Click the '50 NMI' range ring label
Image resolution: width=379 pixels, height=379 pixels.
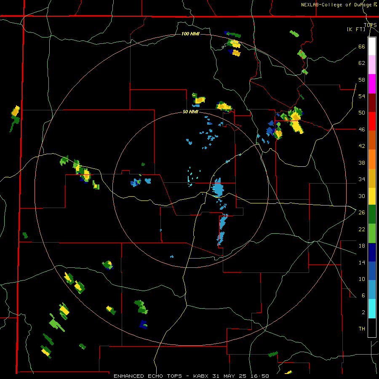[x=190, y=112]
